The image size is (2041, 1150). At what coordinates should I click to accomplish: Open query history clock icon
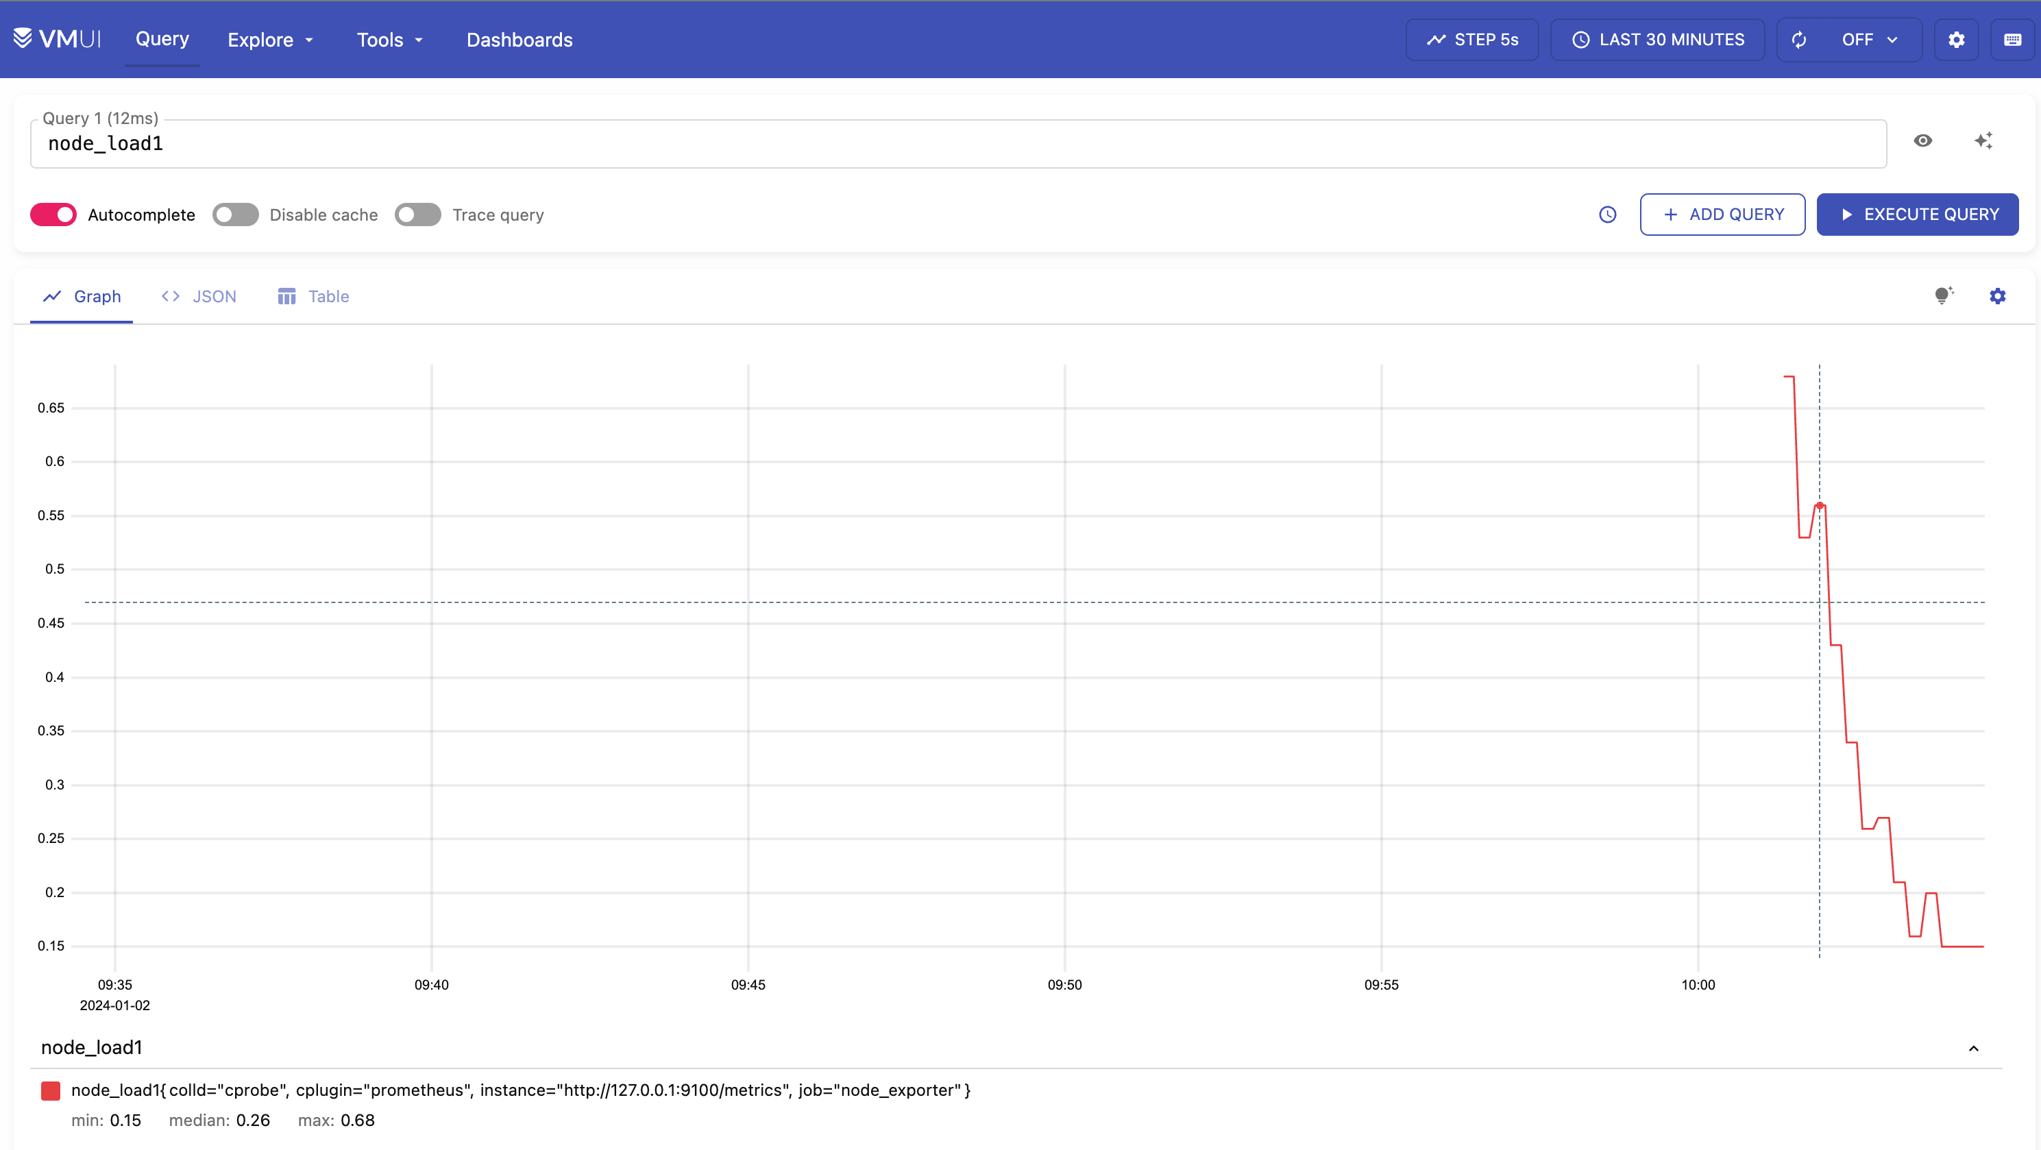(1606, 215)
